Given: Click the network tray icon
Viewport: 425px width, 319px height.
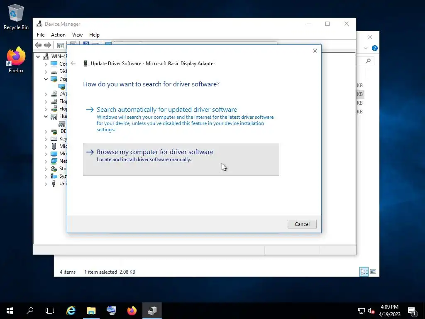Looking at the screenshot, I should click(361, 311).
